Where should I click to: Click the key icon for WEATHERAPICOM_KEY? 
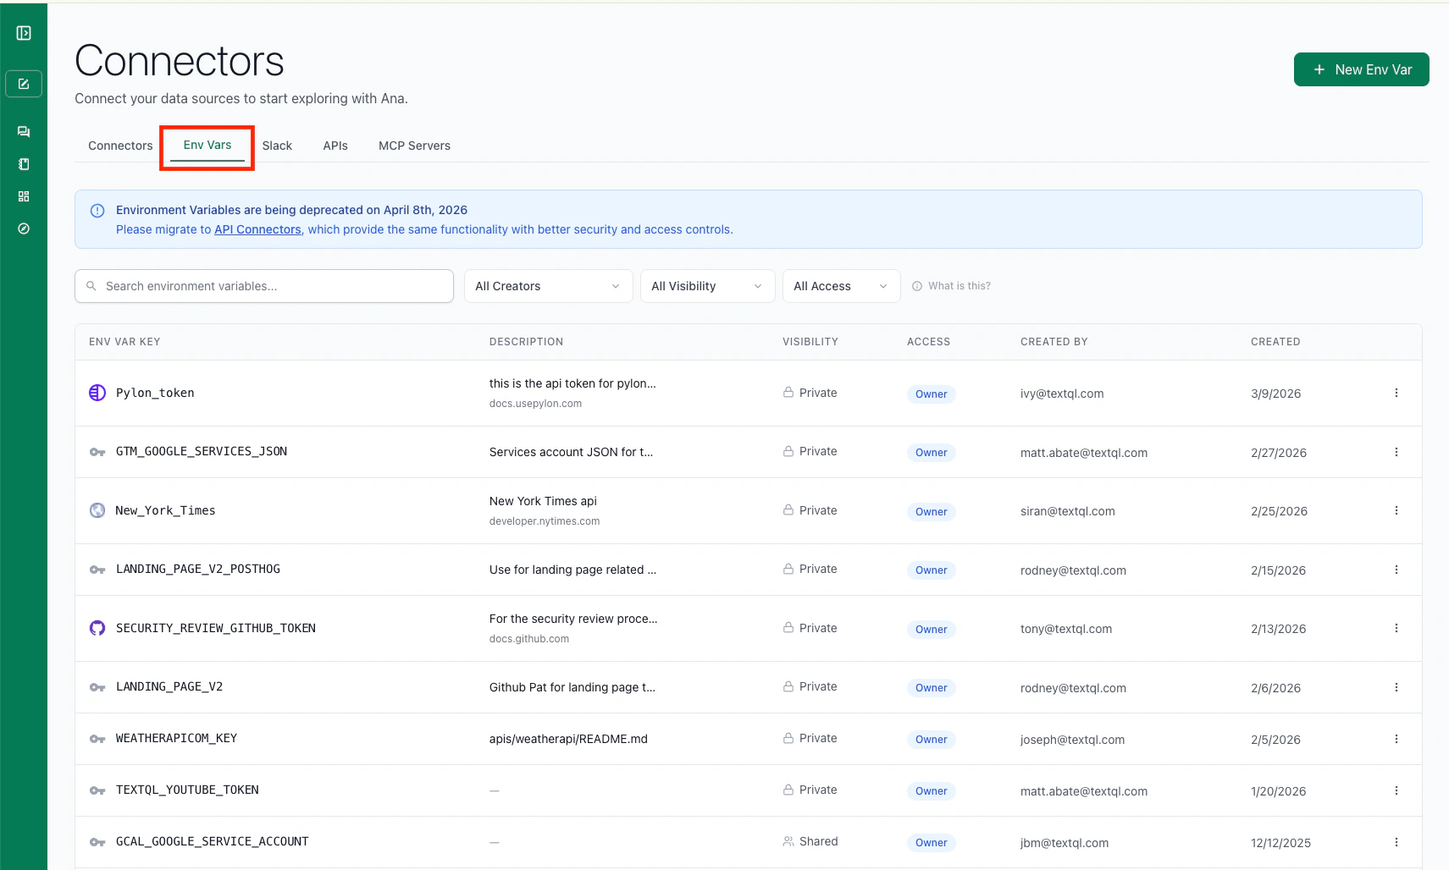[97, 739]
